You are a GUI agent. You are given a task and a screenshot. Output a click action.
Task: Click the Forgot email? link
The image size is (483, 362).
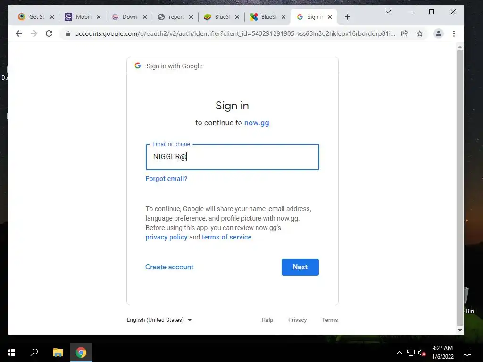[x=167, y=179]
